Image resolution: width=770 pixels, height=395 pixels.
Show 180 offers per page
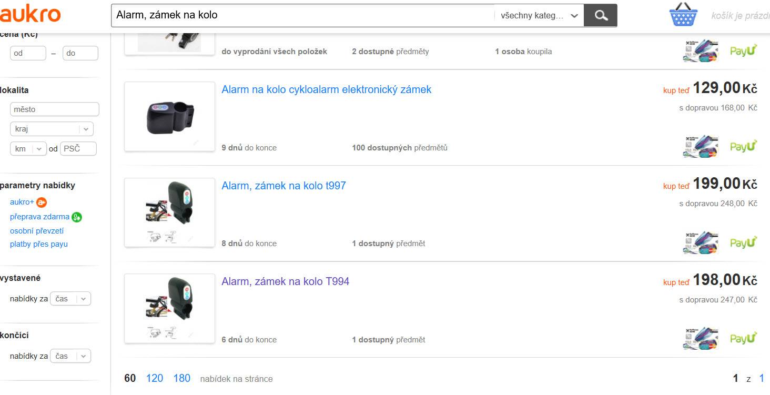pyautogui.click(x=182, y=378)
